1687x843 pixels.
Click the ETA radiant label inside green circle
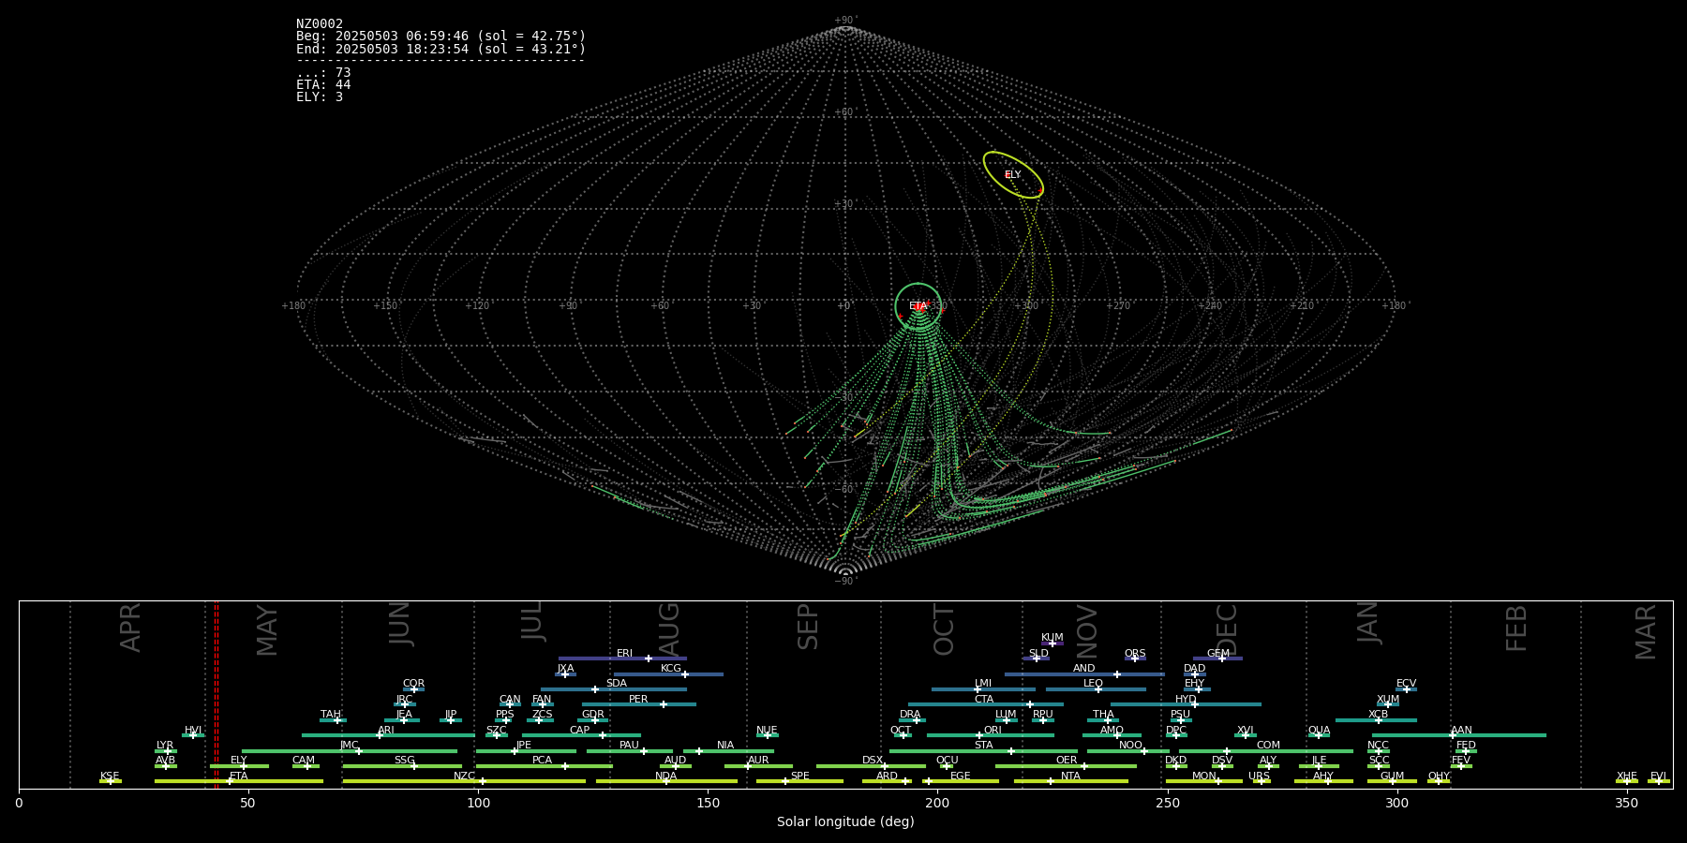[918, 306]
